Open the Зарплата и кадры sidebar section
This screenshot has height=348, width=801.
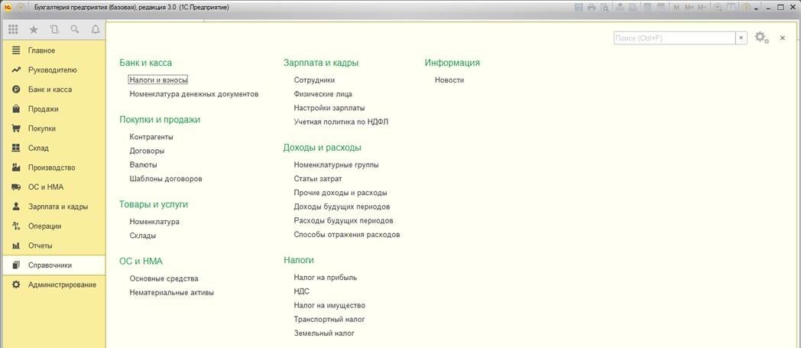(x=54, y=207)
